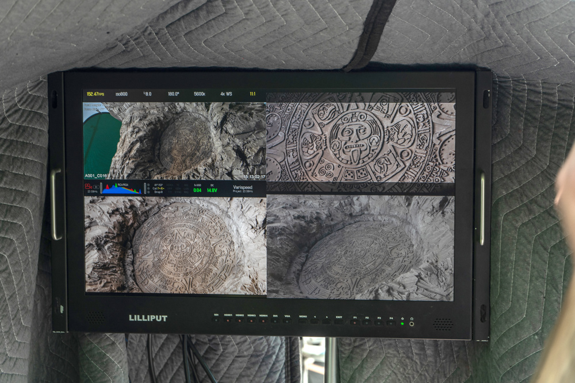
Task: Click the 11:1 compression ratio value
Action: coord(252,94)
